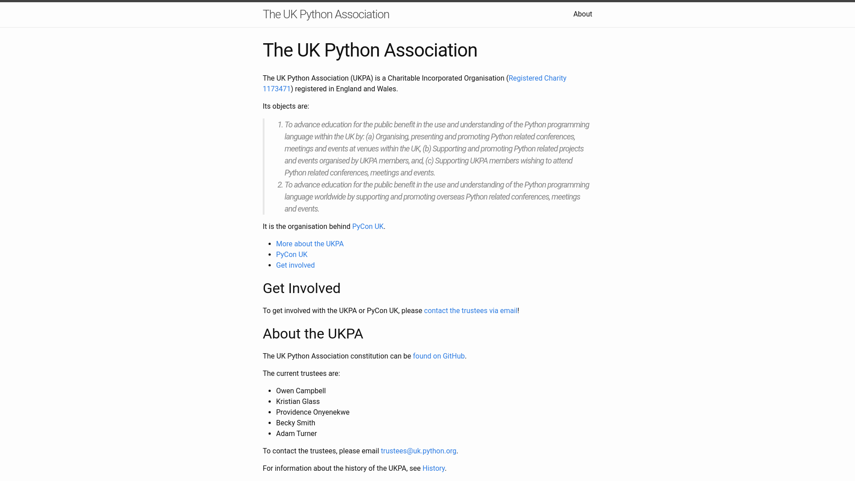The width and height of the screenshot is (855, 481).
Task: Click The current trustees are: text
Action: click(301, 373)
